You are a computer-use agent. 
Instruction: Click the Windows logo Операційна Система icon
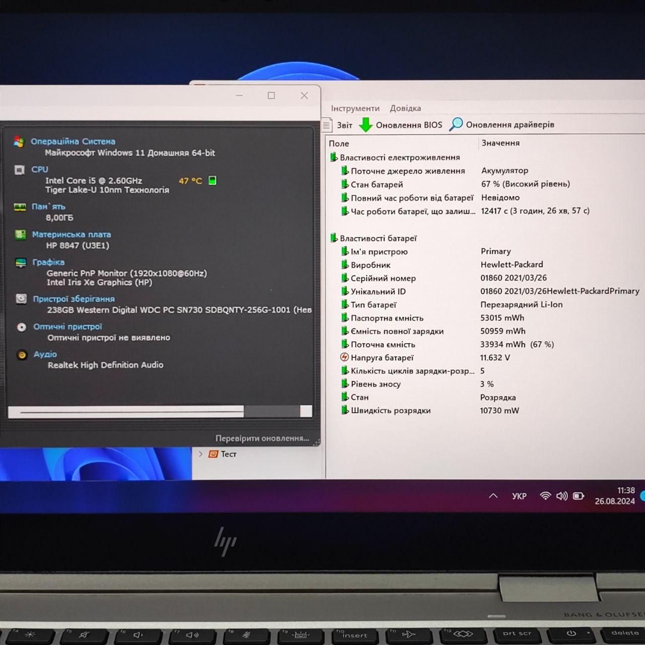pyautogui.click(x=19, y=142)
